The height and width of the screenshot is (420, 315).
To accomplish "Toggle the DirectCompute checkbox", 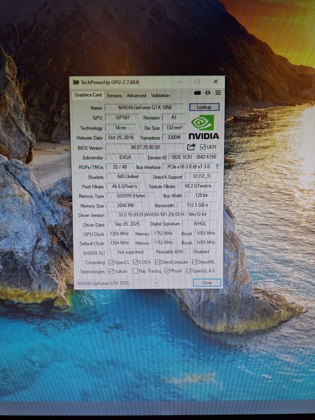I will [157, 262].
